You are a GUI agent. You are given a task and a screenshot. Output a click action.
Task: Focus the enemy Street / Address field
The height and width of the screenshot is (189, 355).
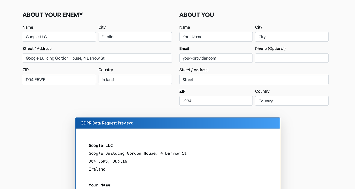(97, 58)
